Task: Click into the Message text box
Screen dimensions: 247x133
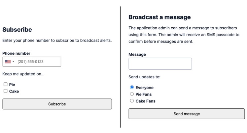Action: point(160,64)
